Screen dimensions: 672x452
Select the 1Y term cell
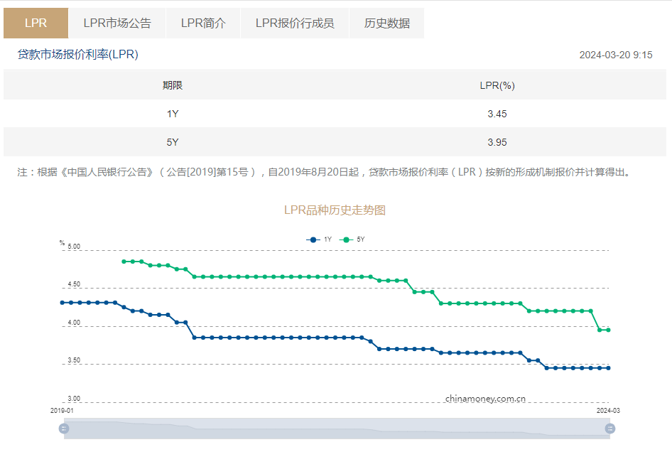[173, 114]
